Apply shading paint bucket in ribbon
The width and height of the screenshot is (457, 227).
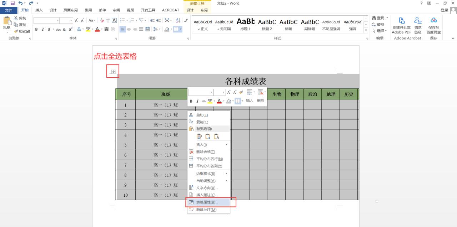click(x=167, y=29)
